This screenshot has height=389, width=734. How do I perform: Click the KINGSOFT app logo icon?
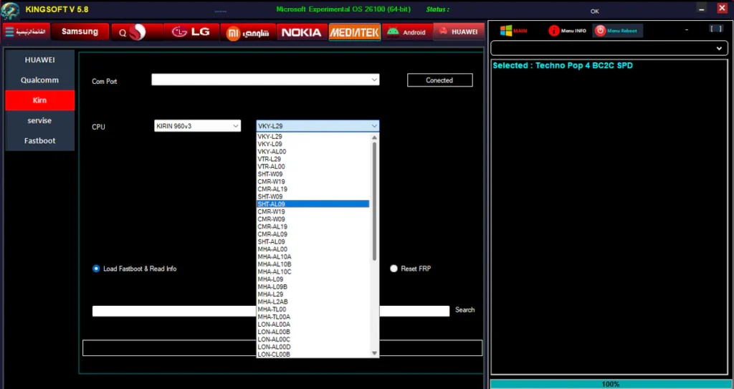10,10
